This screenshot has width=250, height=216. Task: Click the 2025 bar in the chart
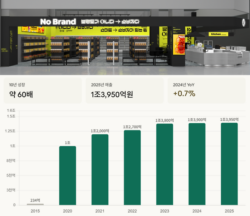(229, 164)
